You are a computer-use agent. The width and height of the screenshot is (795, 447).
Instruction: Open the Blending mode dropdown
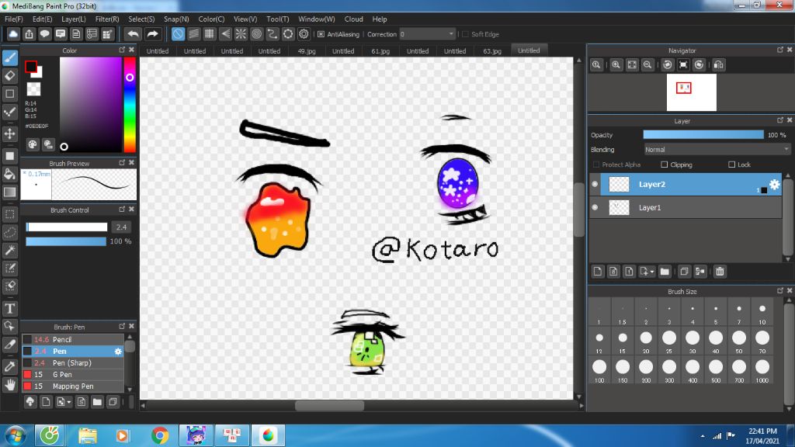(717, 150)
